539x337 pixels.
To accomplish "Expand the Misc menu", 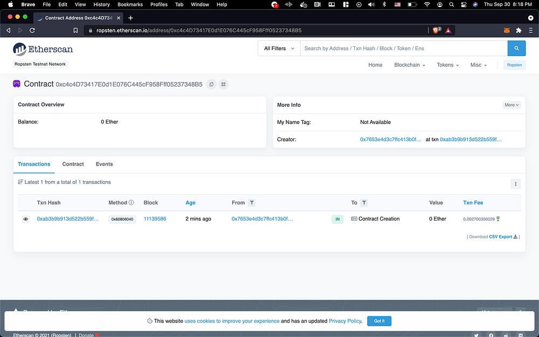I will (x=479, y=65).
